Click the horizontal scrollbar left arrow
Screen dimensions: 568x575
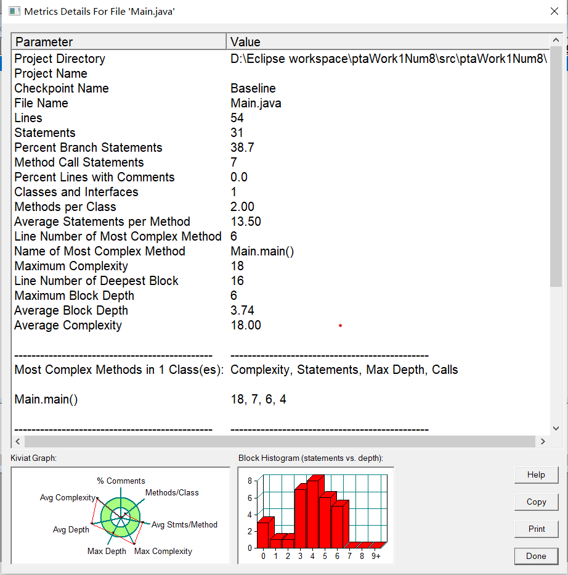pyautogui.click(x=18, y=442)
